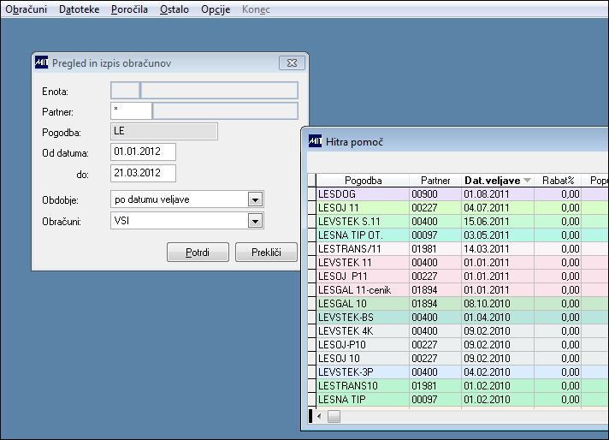Click the MIT icon in Hitra pomoč title
Viewport: 609px width, 440px height.
[315, 141]
